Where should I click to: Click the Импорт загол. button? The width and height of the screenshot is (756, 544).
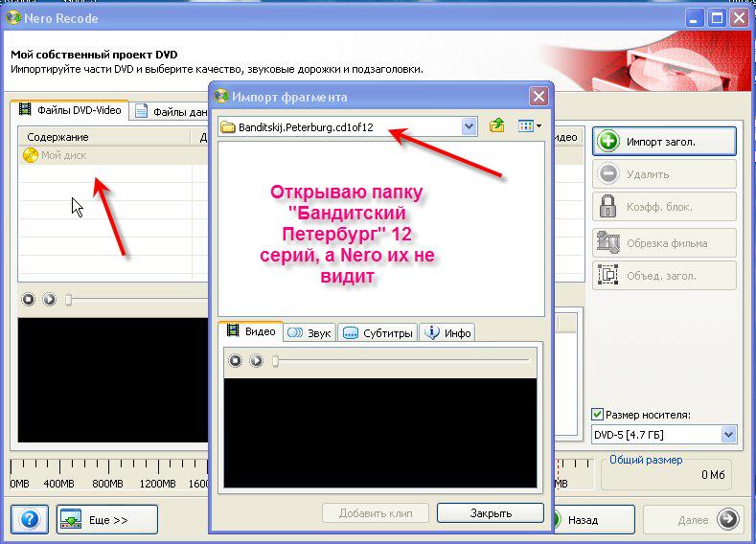pyautogui.click(x=664, y=142)
